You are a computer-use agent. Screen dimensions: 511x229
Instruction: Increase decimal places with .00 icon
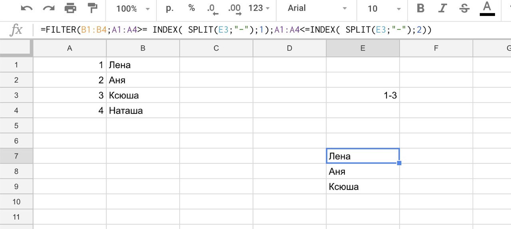234,9
